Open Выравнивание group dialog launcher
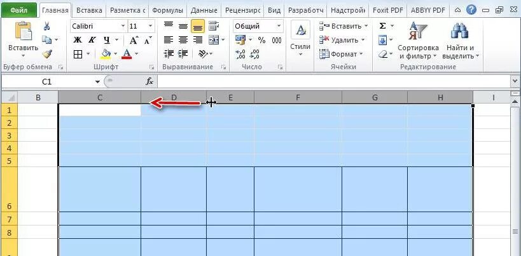Viewport: 521px width, 256px height. pos(223,67)
